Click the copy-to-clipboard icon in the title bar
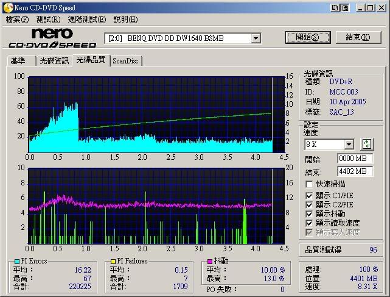Viewport: 390px width, 297px height. (x=335, y=8)
